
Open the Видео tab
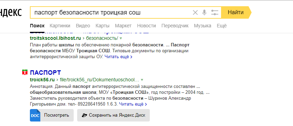(83, 26)
